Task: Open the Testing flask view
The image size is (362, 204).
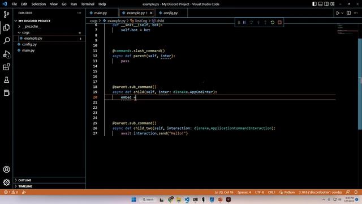Action: (6, 80)
